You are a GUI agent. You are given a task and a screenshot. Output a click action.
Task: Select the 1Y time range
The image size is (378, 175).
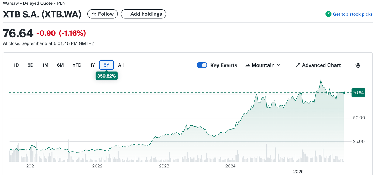92,65
